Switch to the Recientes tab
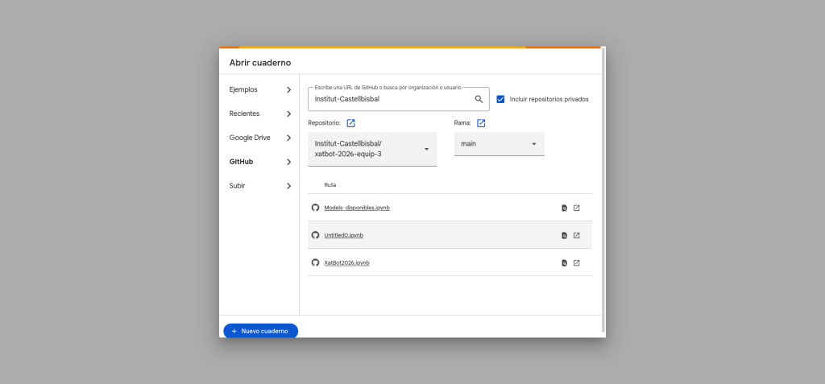This screenshot has height=384, width=825. 259,114
